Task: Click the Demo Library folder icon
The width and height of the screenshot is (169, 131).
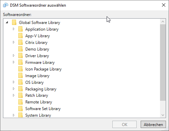Action: coord(21,49)
